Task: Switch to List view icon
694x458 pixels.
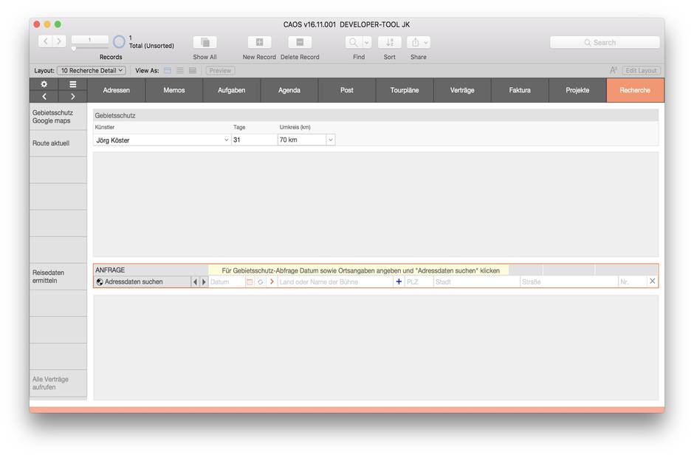Action: pyautogui.click(x=179, y=70)
